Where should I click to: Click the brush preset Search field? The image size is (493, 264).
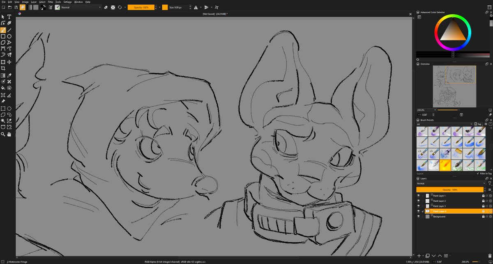click(446, 173)
